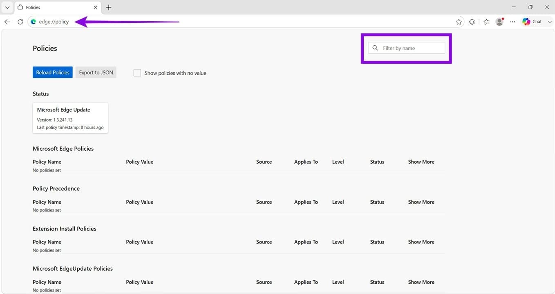
Task: Click the Export to JSON button
Action: point(96,72)
